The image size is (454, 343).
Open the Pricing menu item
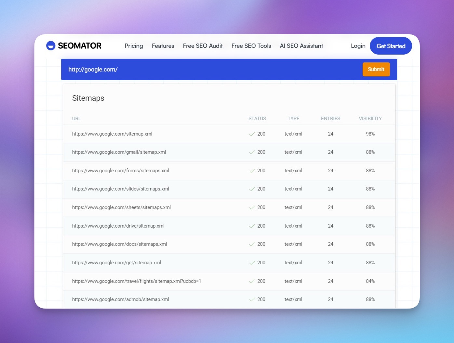[x=134, y=46]
